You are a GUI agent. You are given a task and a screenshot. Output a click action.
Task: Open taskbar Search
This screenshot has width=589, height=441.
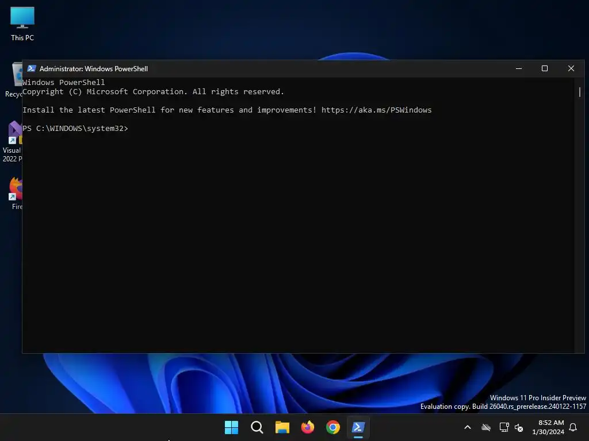point(257,427)
